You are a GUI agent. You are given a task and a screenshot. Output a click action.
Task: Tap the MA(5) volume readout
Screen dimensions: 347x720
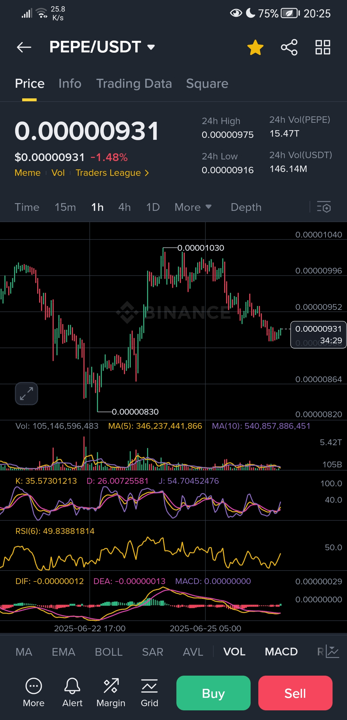coord(155,426)
